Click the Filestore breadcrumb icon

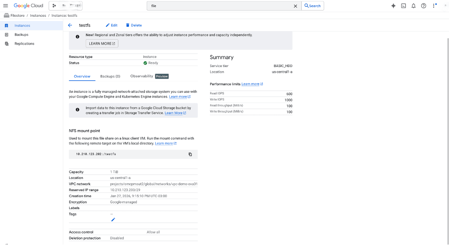(x=6, y=15)
